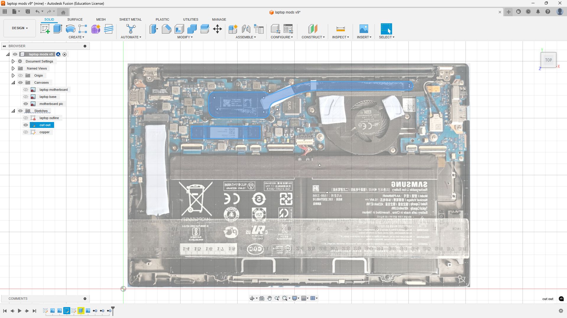Select the Fillet tool

166,29
